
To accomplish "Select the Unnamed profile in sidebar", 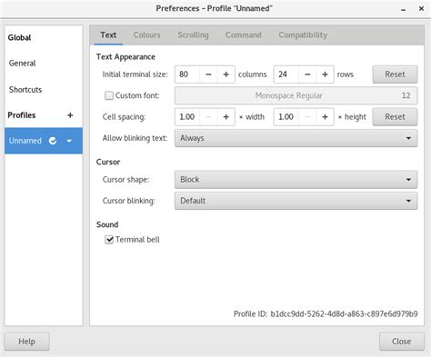I will pos(44,141).
